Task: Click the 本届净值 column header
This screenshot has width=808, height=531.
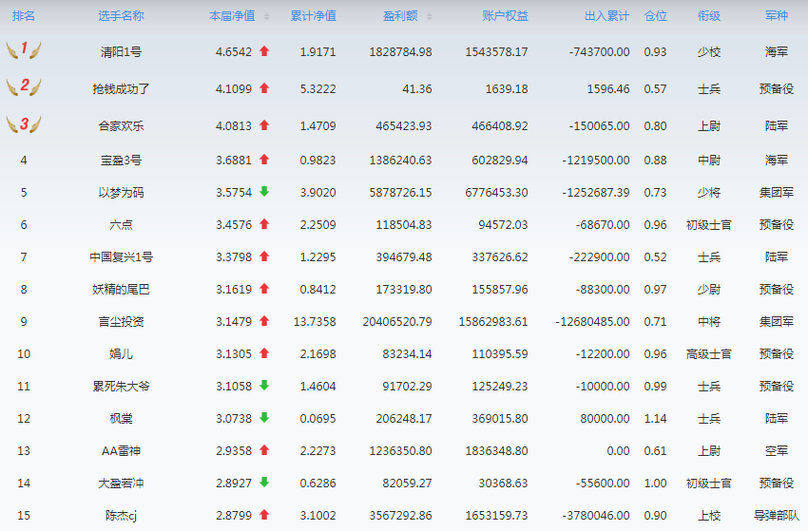Action: tap(232, 16)
